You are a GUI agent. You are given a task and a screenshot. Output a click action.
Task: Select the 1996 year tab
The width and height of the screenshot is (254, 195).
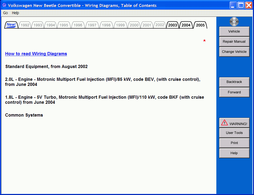(78, 25)
